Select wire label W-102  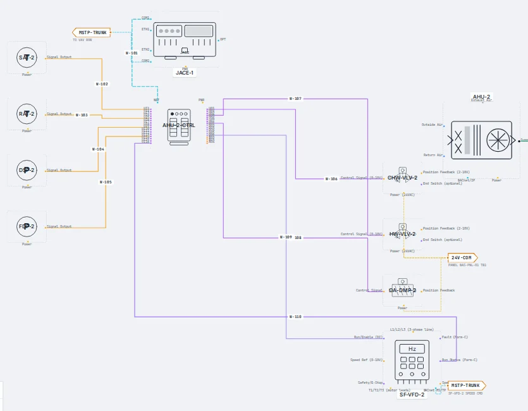point(102,84)
